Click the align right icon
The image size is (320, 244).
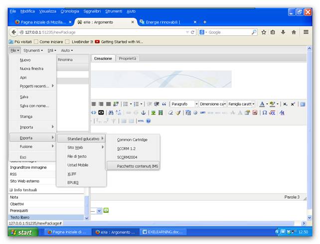(x=101, y=104)
